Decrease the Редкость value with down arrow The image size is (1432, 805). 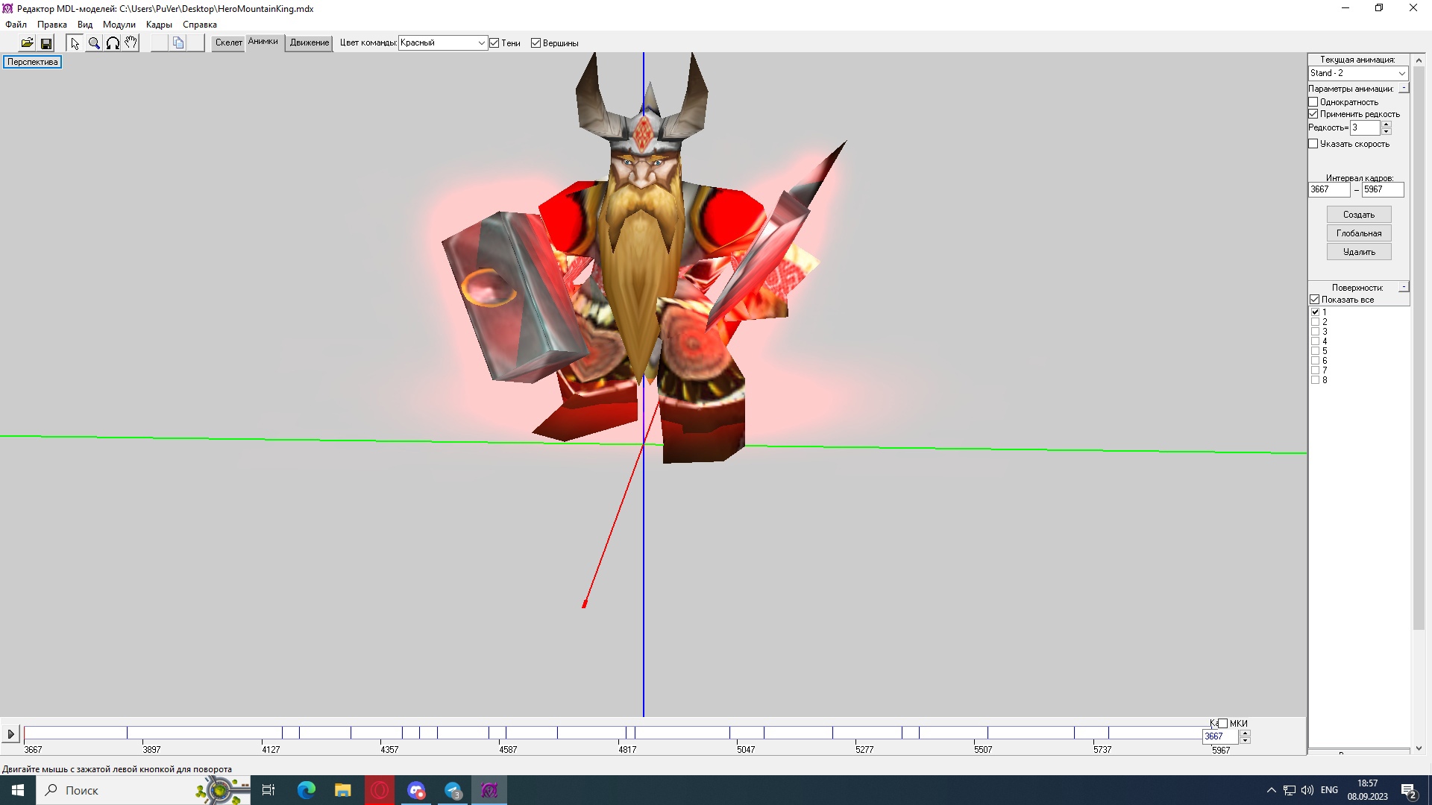[x=1387, y=131]
